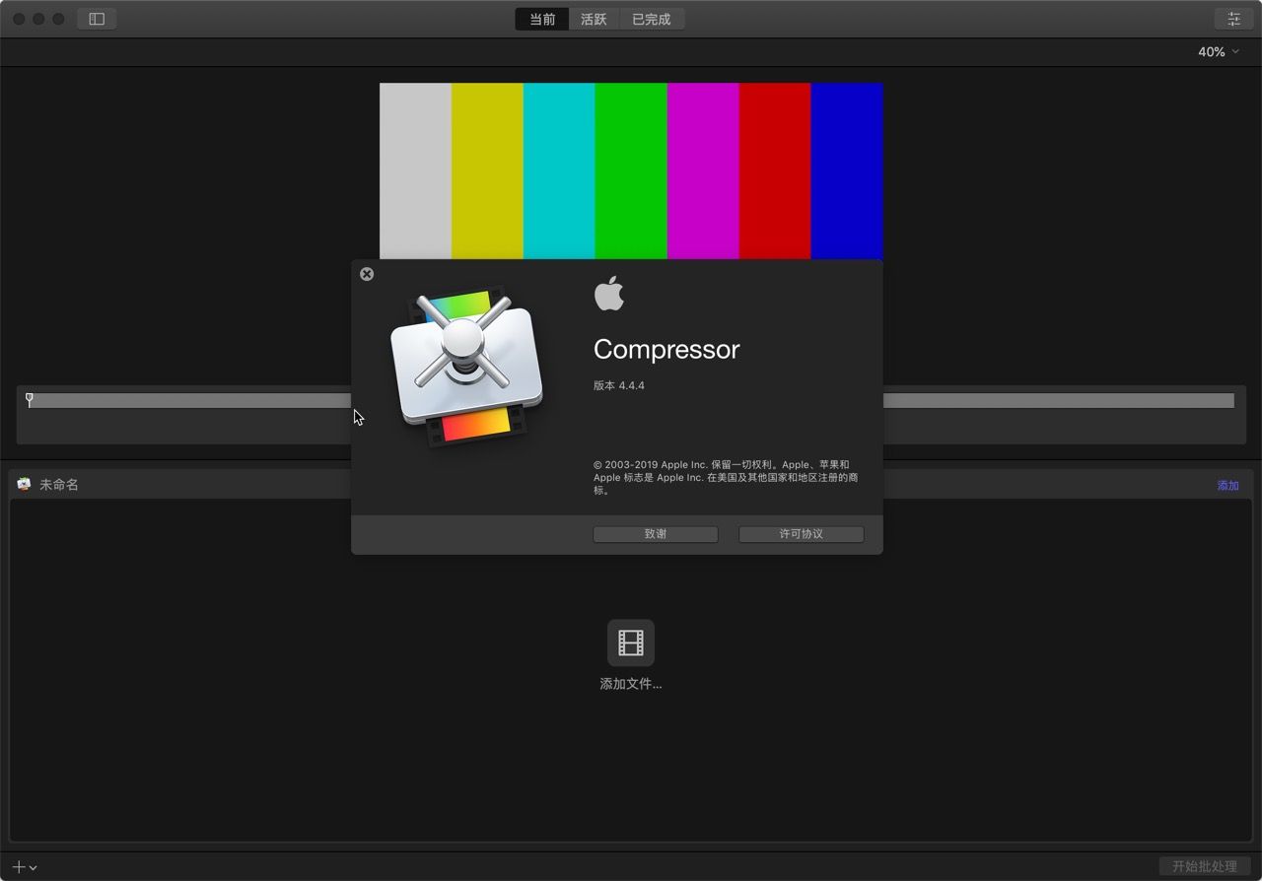Click the color bars preview image
1262x881 pixels.
[631, 170]
